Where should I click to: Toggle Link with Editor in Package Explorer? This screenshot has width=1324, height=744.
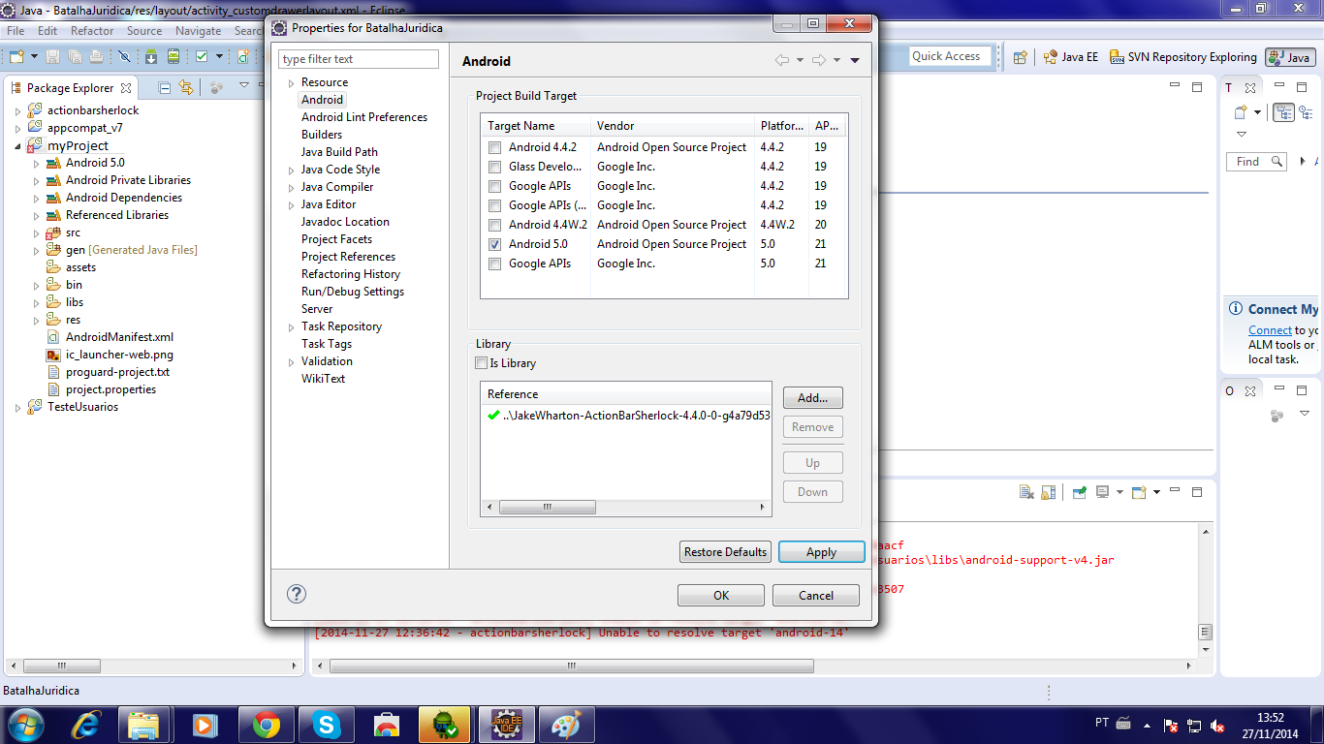pos(186,87)
